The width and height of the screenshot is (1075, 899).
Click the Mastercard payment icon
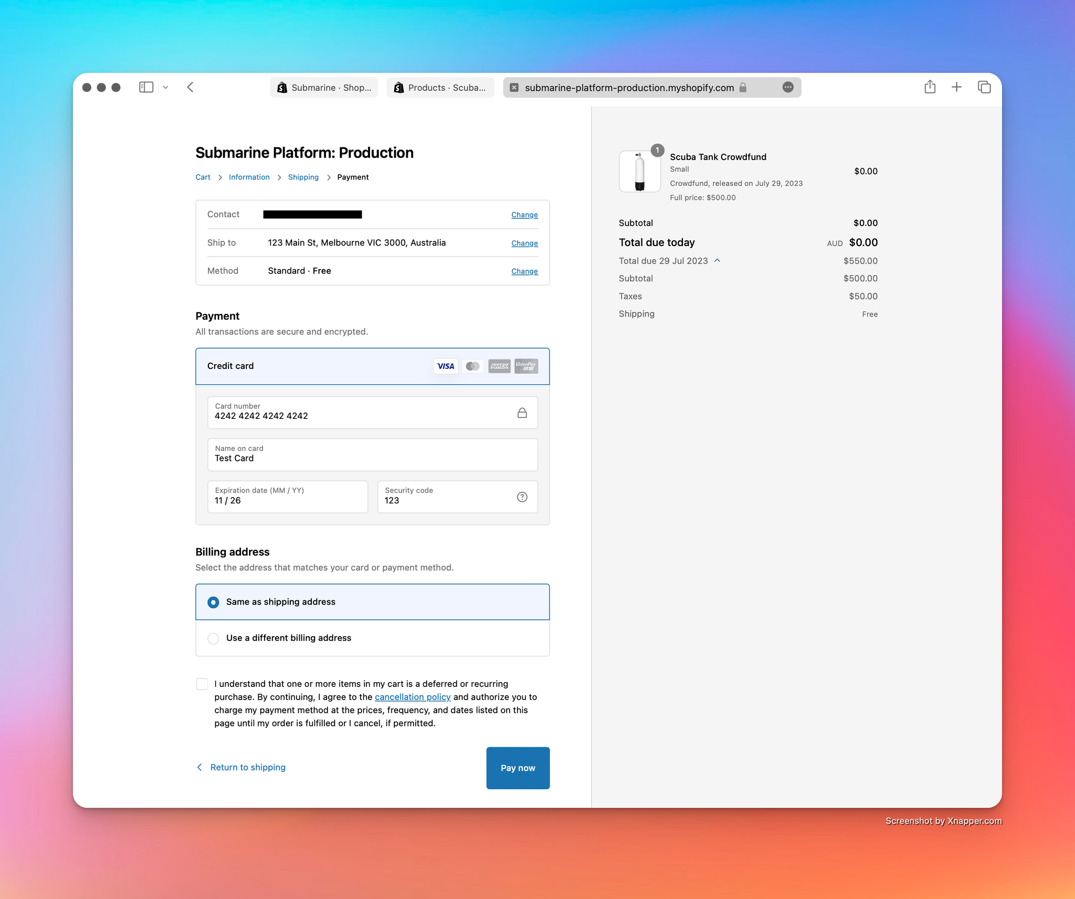tap(472, 365)
